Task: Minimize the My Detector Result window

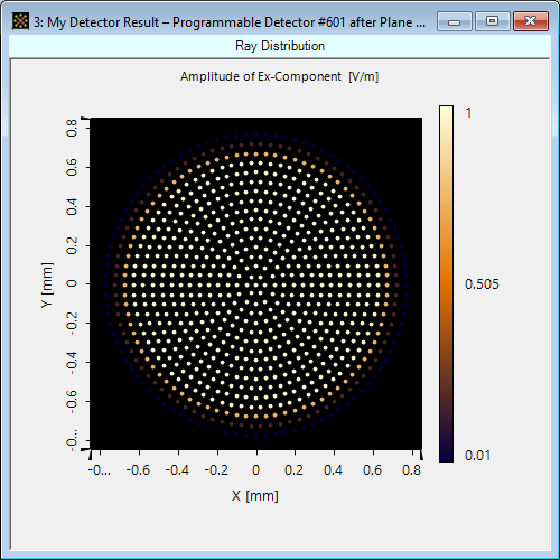Action: pos(454,22)
